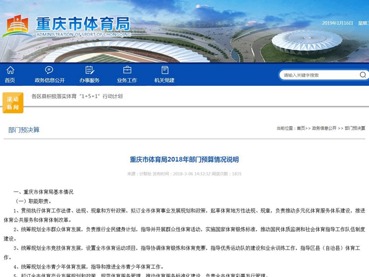Open the 首页 menu item
Screen dimensions: 369x277
[x=10, y=80]
